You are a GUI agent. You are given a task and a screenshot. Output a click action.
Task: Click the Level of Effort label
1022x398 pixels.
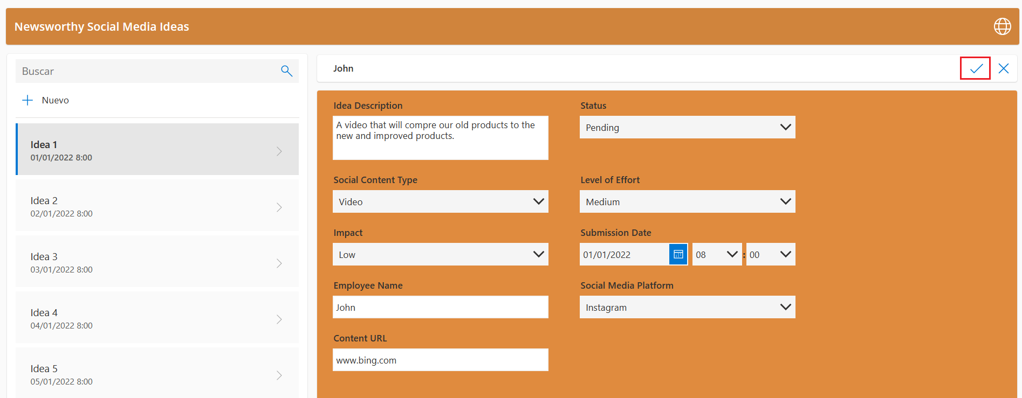(610, 180)
